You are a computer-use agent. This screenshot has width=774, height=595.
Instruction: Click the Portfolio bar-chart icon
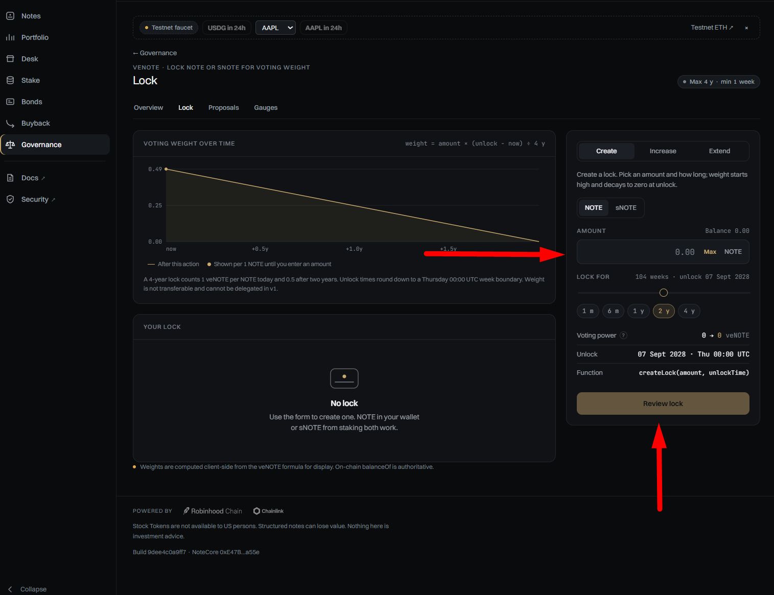coord(10,37)
